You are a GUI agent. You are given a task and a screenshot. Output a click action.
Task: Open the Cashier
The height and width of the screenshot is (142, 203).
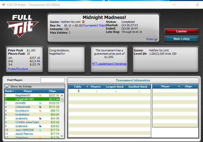click(182, 31)
